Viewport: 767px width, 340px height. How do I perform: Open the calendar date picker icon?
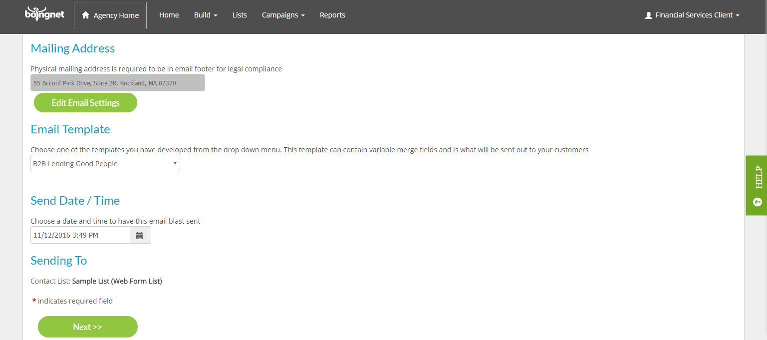(140, 235)
